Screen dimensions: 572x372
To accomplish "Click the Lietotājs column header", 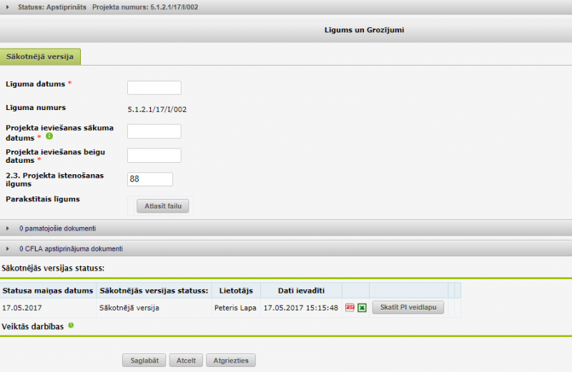I will [235, 291].
